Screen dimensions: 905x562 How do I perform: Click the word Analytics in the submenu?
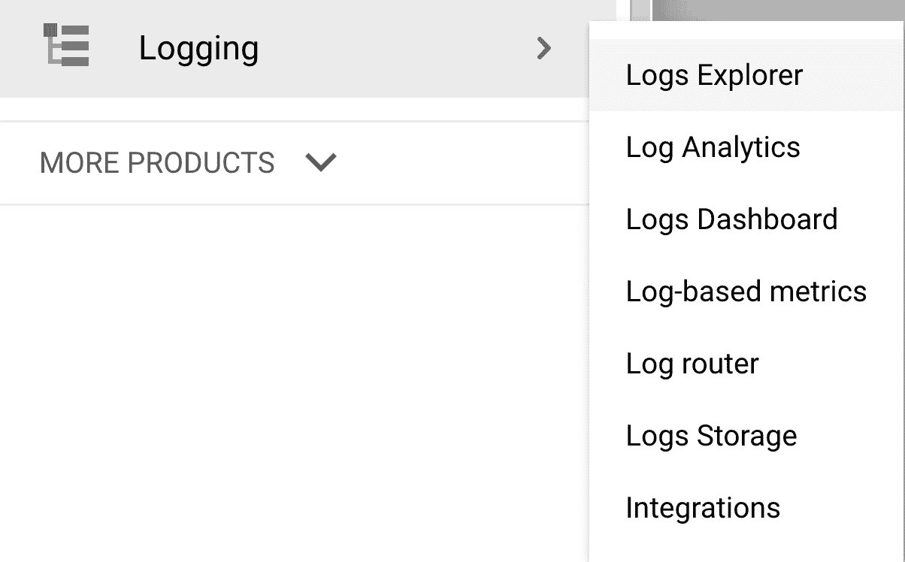[741, 147]
